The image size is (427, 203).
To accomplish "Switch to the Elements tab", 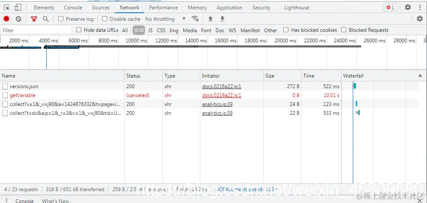I will 44,8.
